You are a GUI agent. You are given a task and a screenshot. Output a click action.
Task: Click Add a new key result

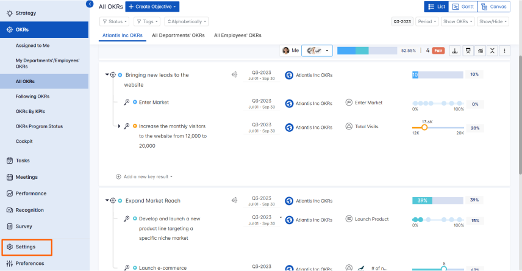point(144,176)
